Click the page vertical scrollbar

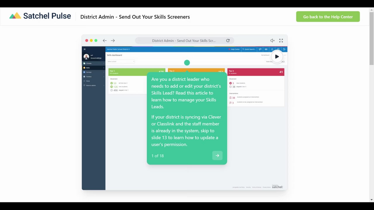[x=372, y=38]
